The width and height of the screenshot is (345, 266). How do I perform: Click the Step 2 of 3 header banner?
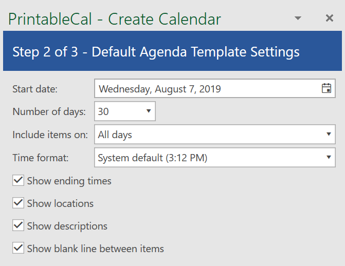click(173, 51)
